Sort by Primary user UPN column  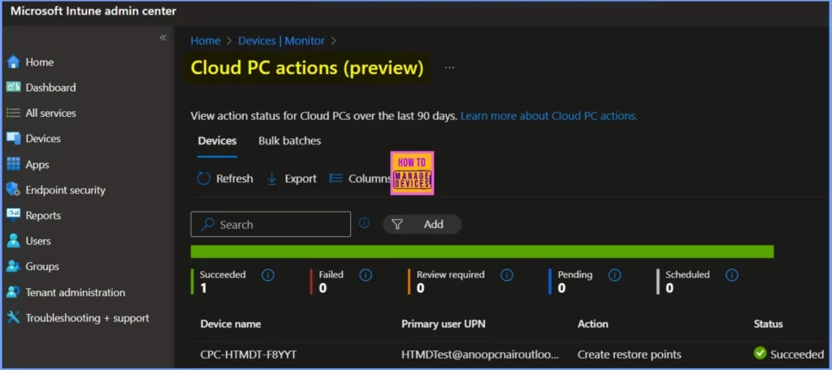pos(444,324)
